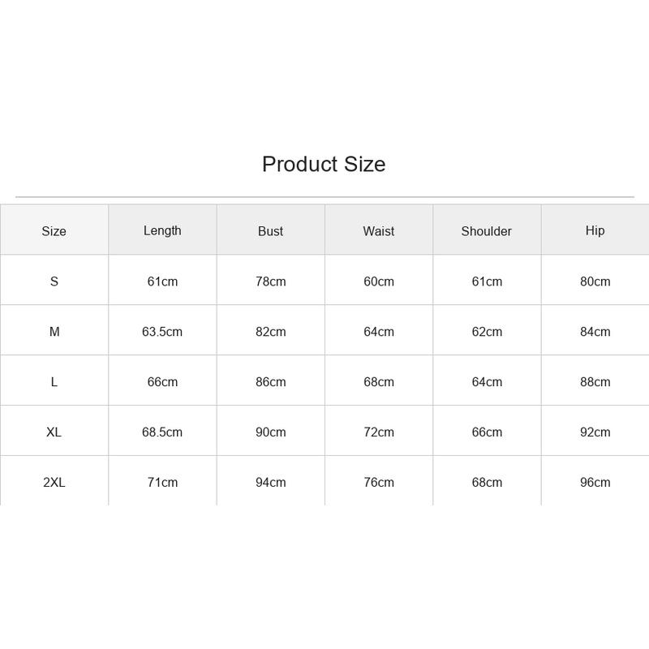Select the 72cm waist cell
Screen dimensions: 649x649
(379, 432)
